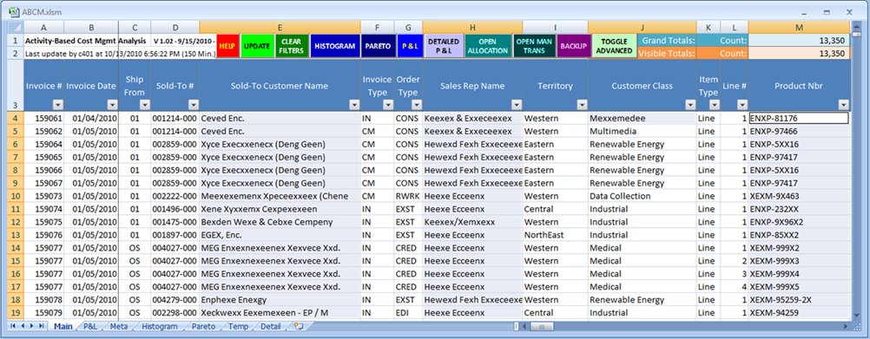Click the insert new worksheet icon
This screenshot has height=339, width=870.
pos(299,326)
